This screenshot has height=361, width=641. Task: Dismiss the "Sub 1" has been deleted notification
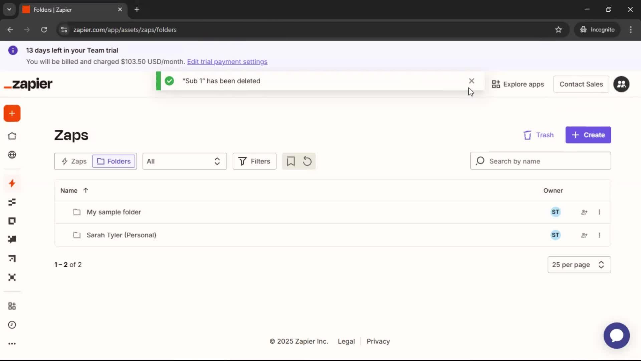click(471, 81)
